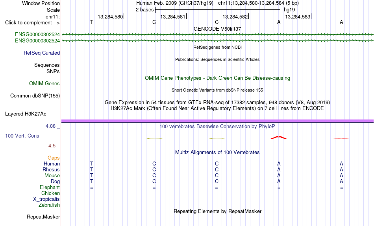Open the OMIM Genes track label
This screenshot has height=226, width=374.
[44, 84]
